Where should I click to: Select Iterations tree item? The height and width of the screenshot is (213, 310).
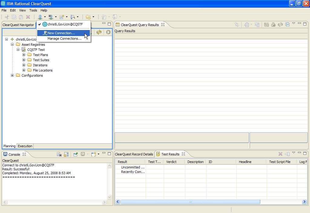point(40,65)
